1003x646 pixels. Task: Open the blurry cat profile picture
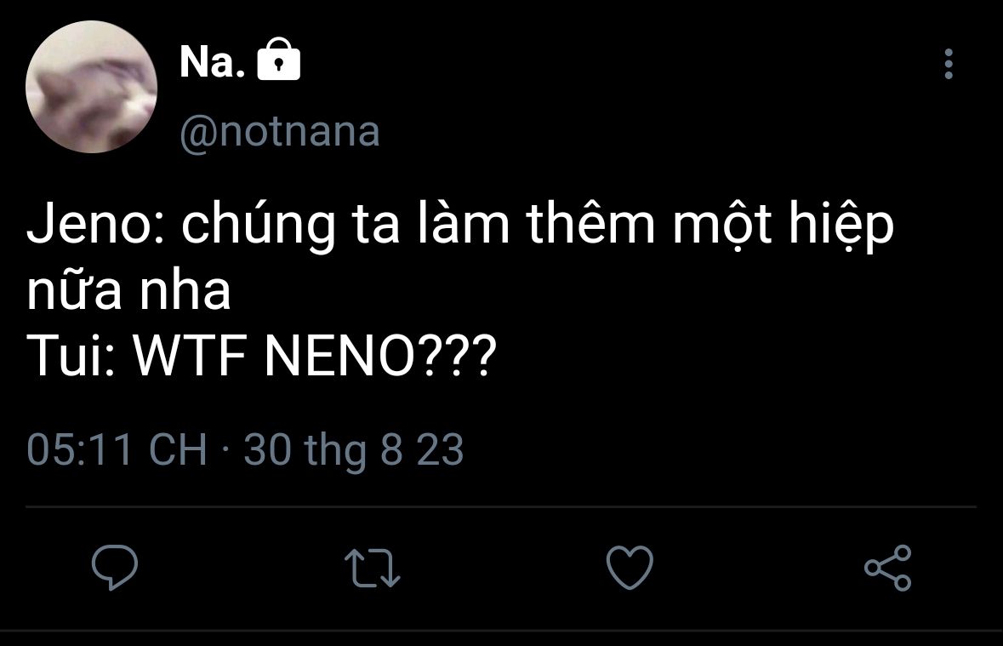91,87
